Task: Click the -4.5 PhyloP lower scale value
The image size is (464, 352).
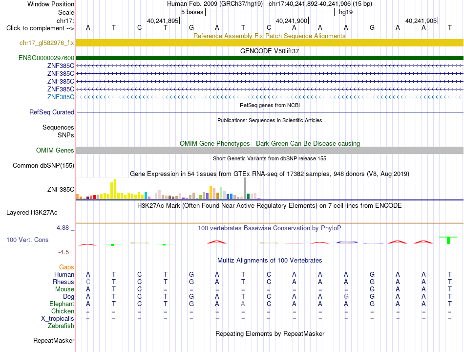Action: coord(63,252)
